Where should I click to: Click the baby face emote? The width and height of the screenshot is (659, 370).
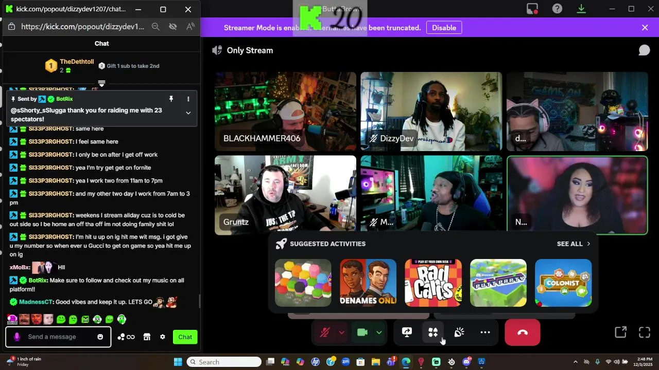coord(48,319)
